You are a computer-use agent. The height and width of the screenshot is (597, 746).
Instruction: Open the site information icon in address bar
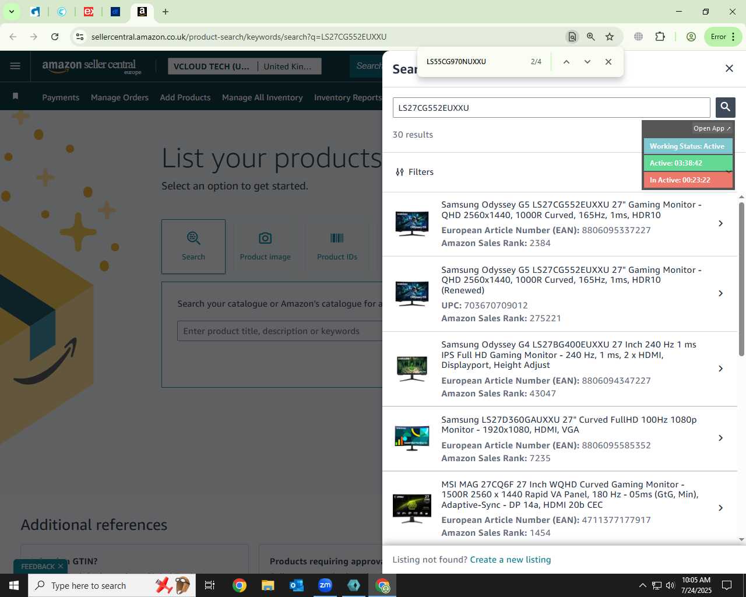click(x=80, y=37)
